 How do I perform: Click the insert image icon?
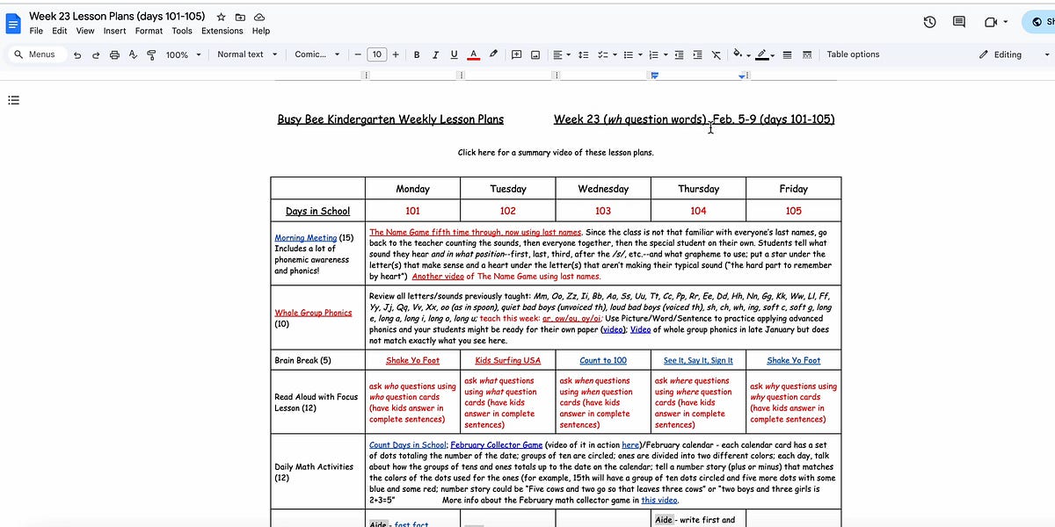[535, 54]
